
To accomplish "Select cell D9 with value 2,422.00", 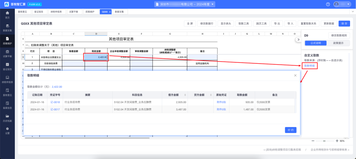I will 96,57.
